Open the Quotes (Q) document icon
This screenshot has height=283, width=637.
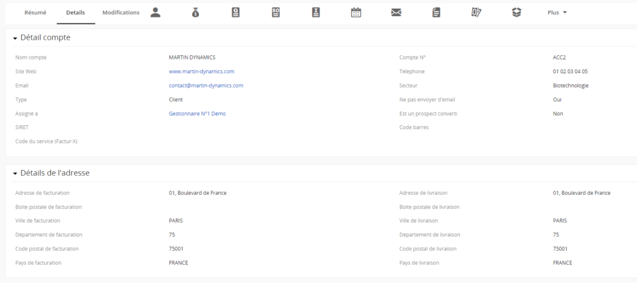click(x=236, y=12)
